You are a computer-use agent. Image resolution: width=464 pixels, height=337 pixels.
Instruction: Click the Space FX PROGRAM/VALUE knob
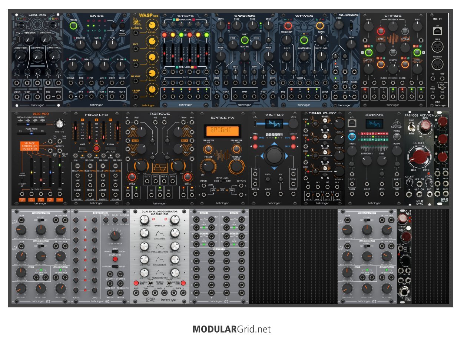236,167
